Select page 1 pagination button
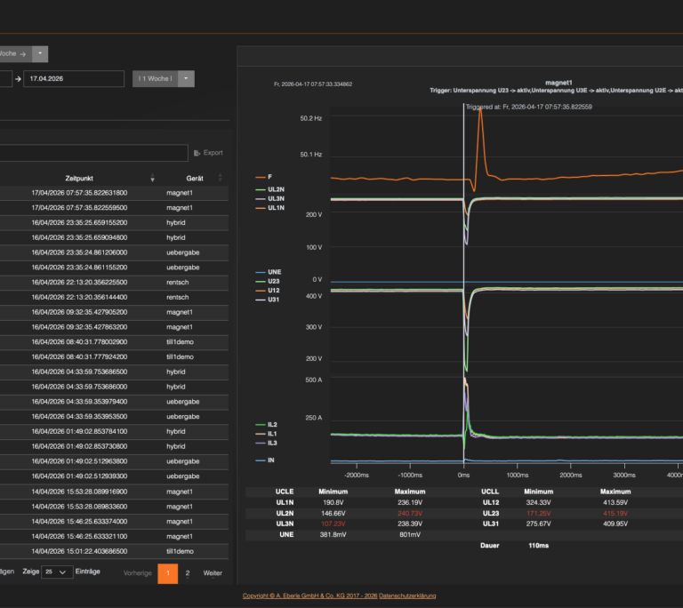 click(x=168, y=573)
